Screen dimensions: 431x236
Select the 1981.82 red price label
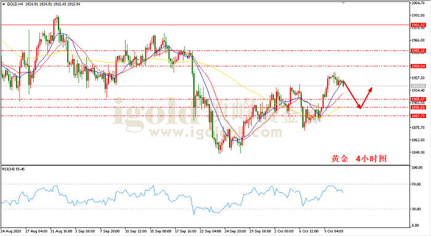[x=418, y=25]
